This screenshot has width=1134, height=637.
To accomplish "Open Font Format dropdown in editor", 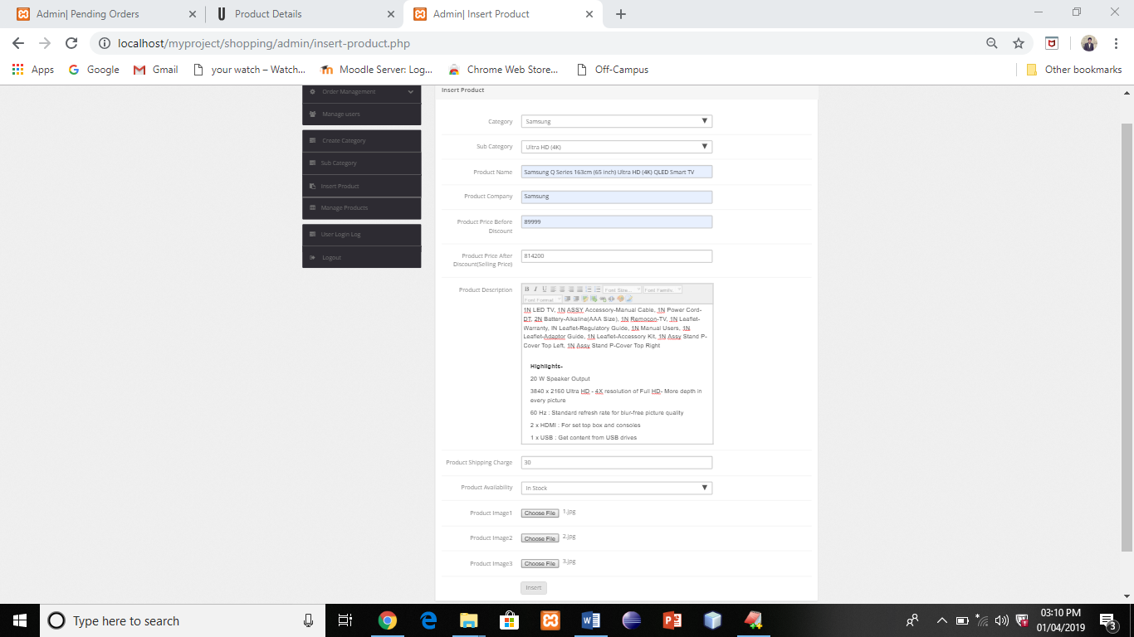I will tap(543, 299).
